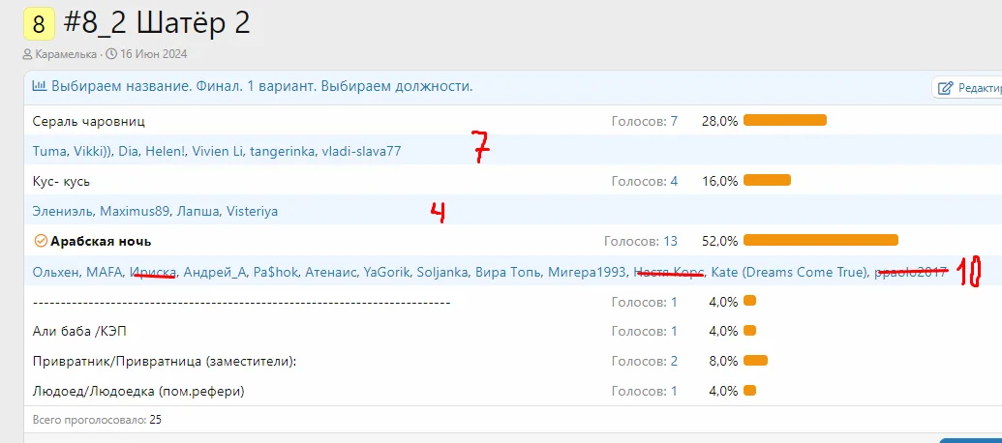This screenshot has height=443, width=1002.
Task: Open voter vladi-slava77 profile
Action: click(x=360, y=151)
